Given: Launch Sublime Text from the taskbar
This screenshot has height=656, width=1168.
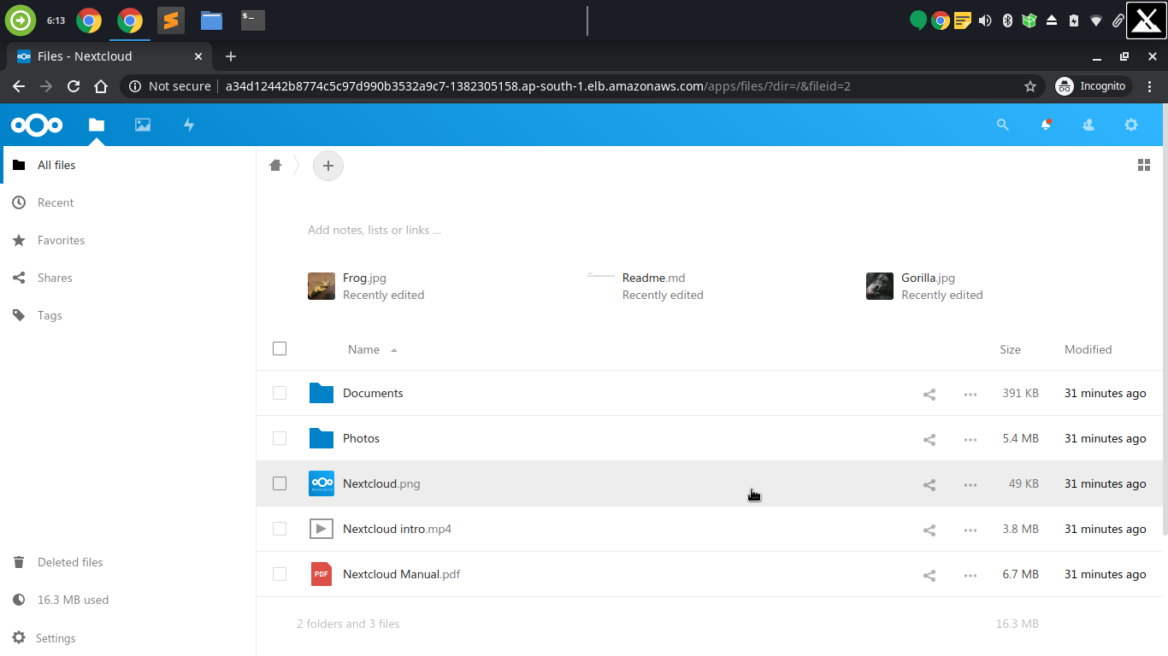Looking at the screenshot, I should tap(171, 20).
